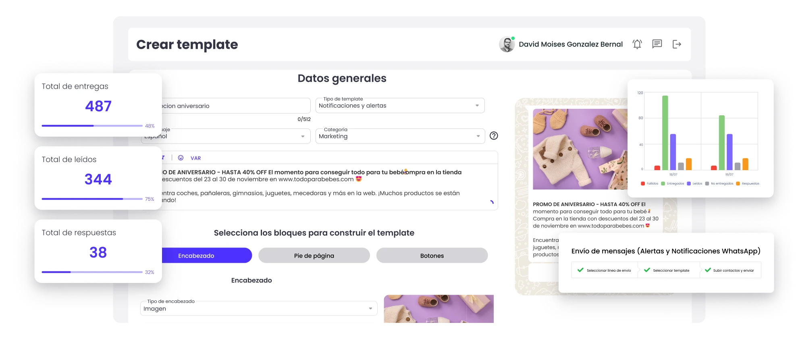
Task: Click the resize handle of message area
Action: click(x=492, y=202)
